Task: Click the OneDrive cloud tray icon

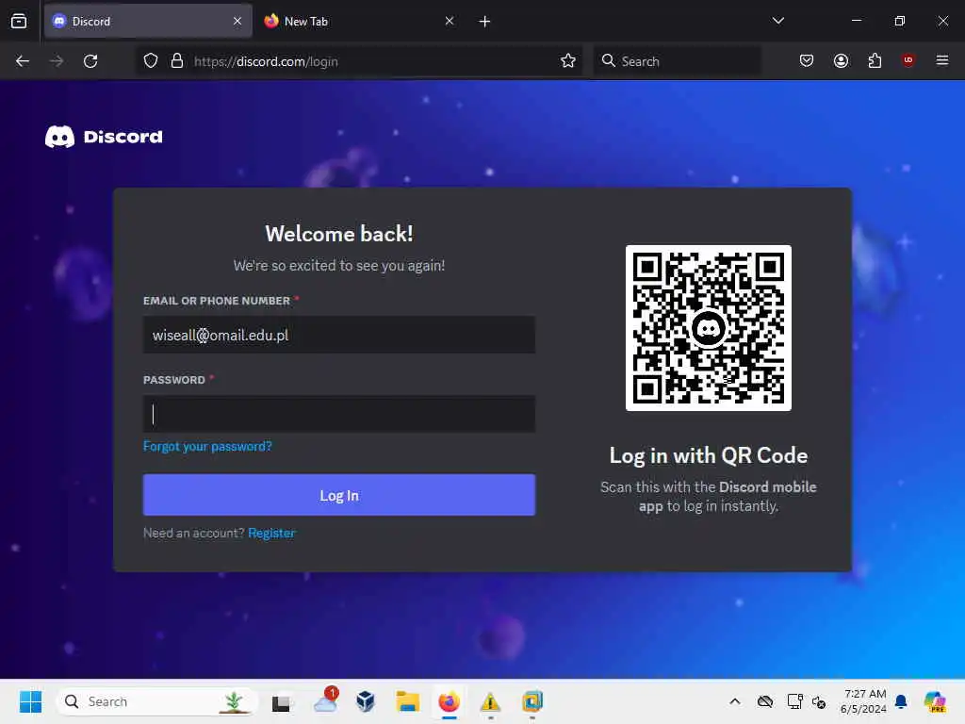Action: click(x=765, y=701)
